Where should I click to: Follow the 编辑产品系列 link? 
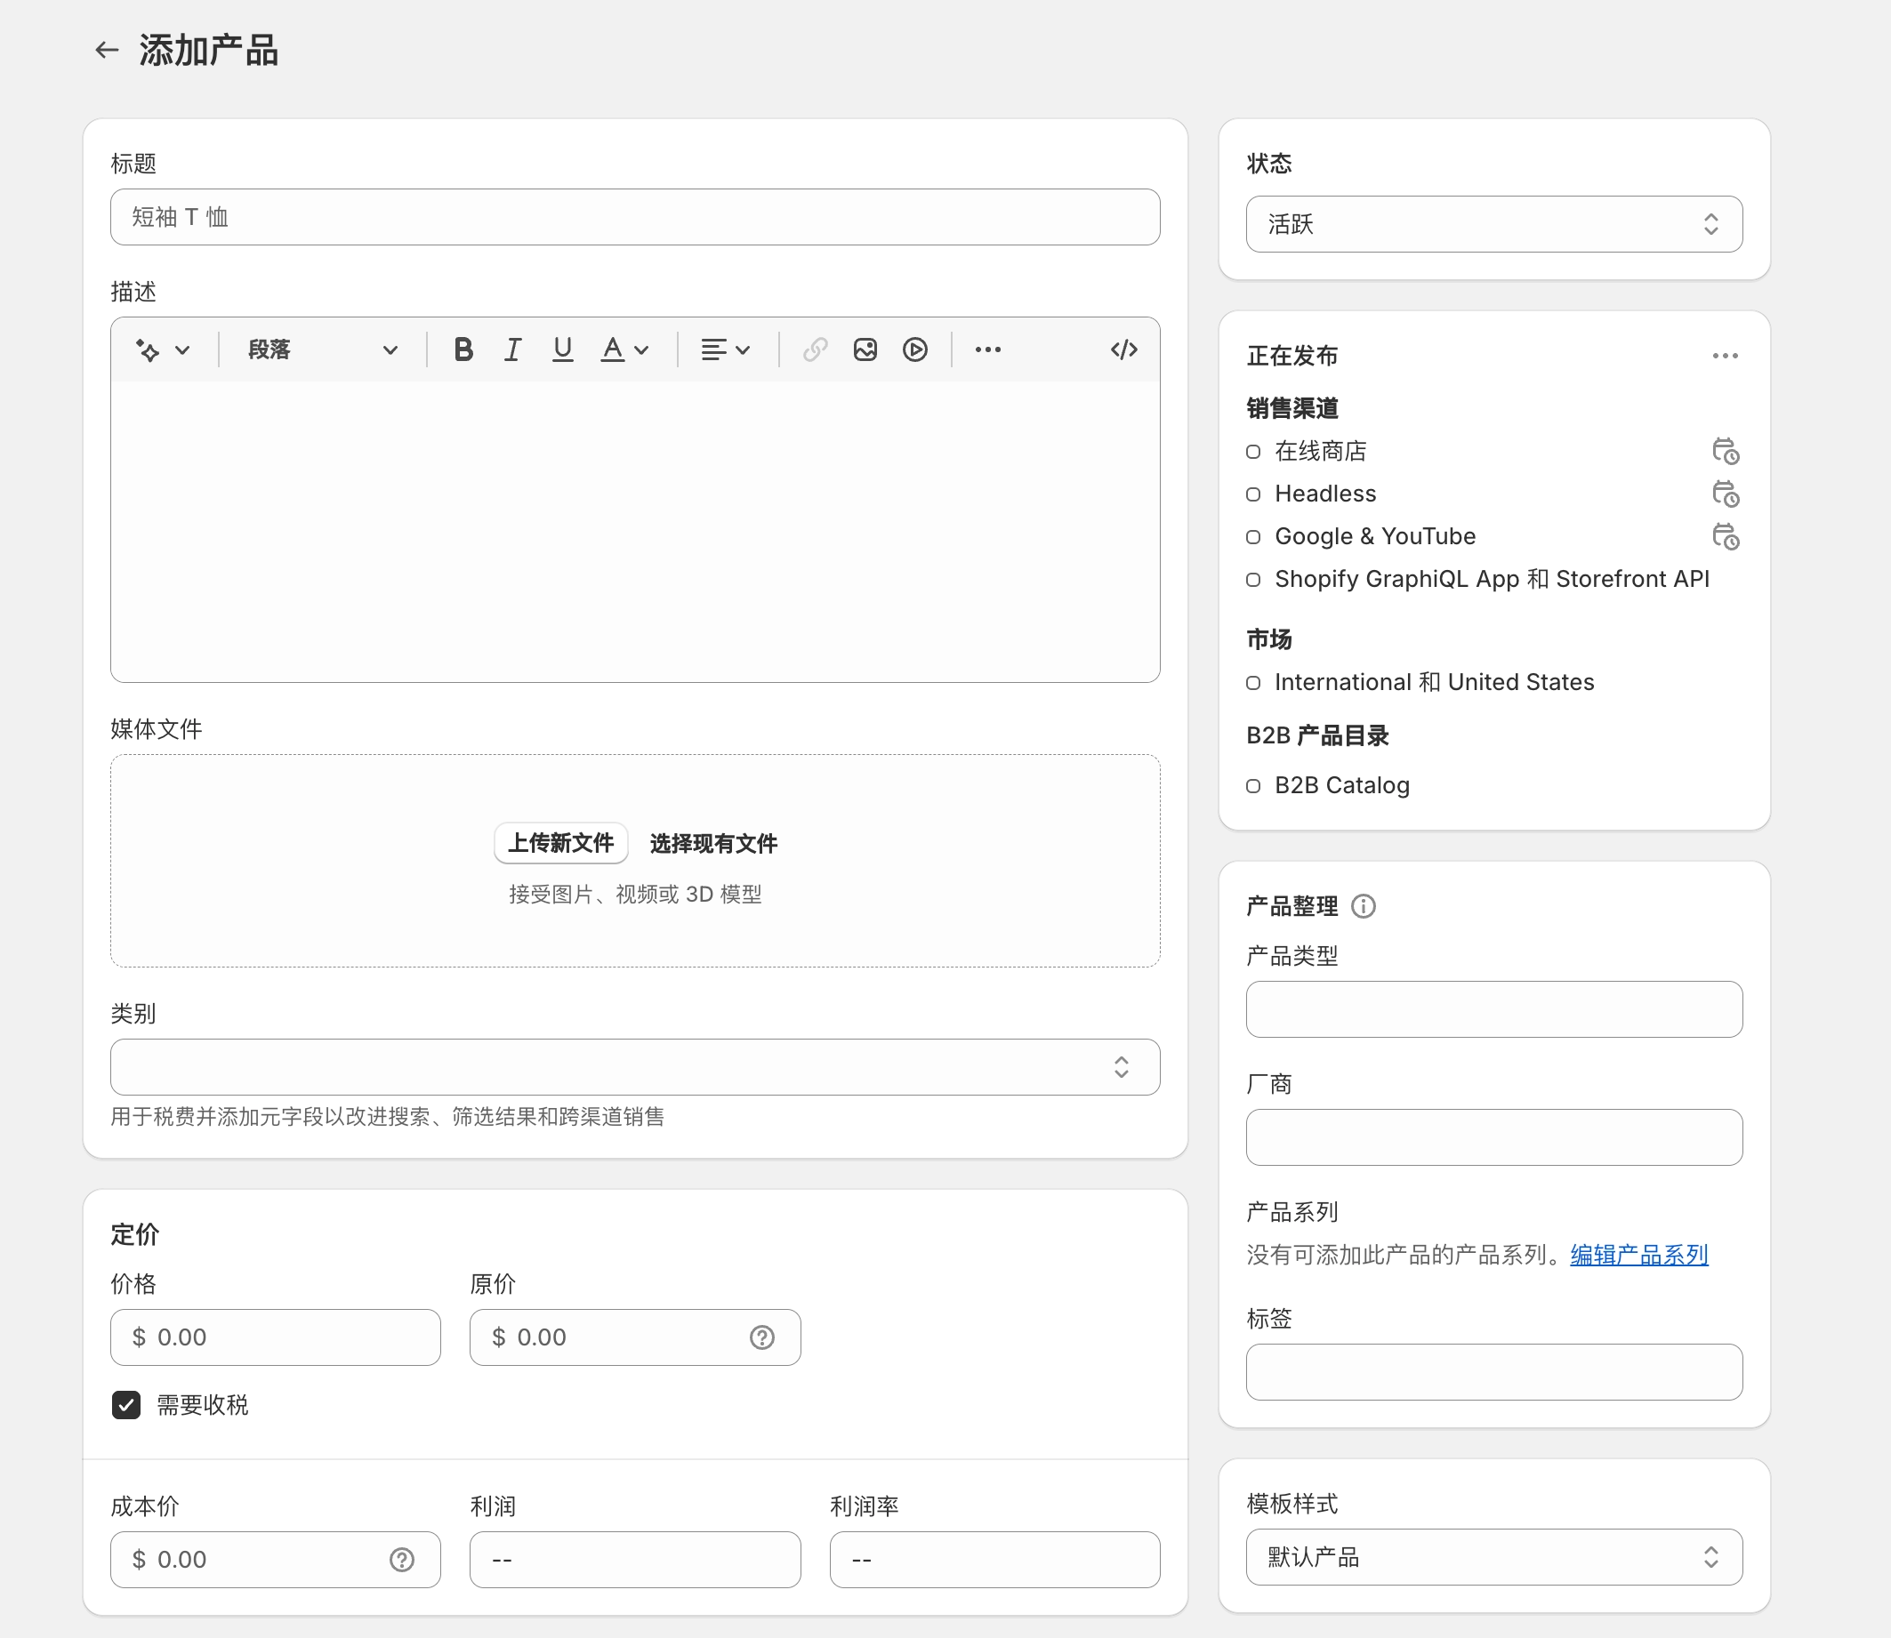click(x=1638, y=1255)
